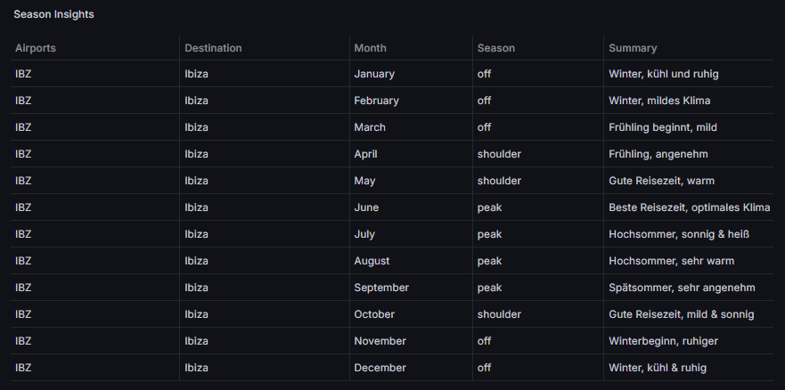This screenshot has height=390, width=785.
Task: Select the 'Beste Reisezeit, optimales Klima' cell
Action: [689, 207]
